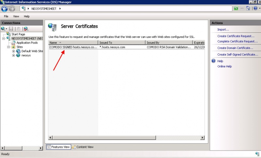
Task: Click the greyed Forward navigation arrow
Action: (x=12, y=9)
